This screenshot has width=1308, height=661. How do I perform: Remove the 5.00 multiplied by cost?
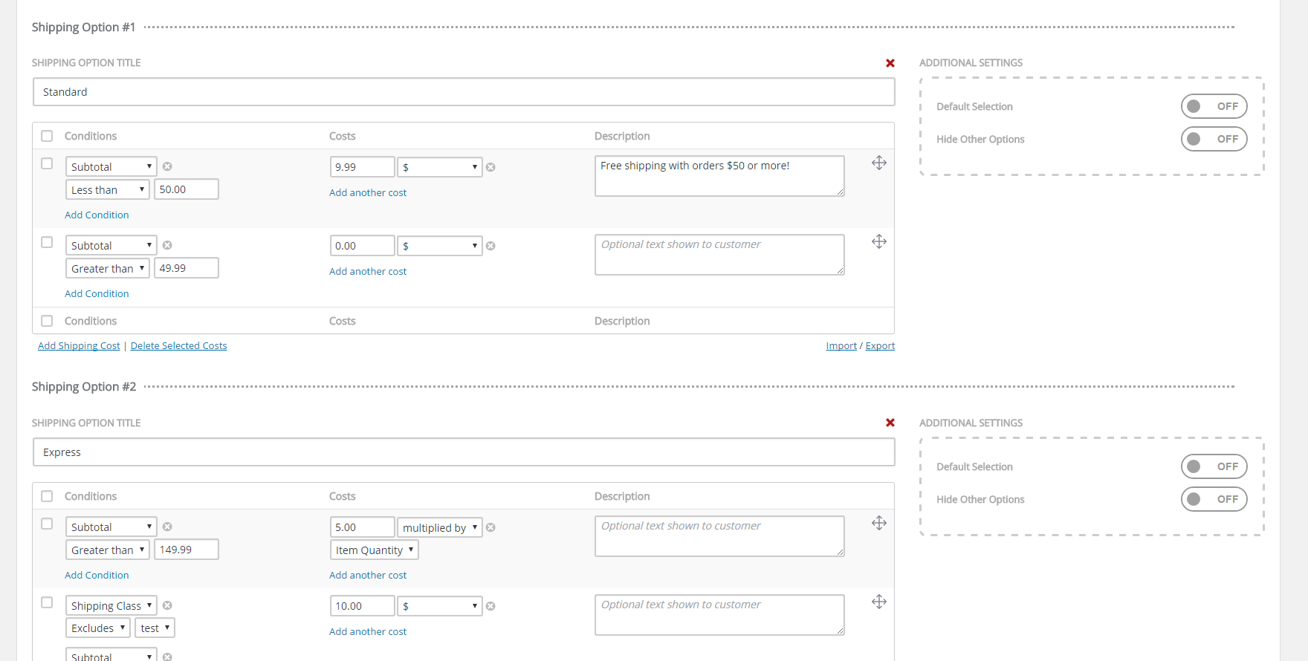point(490,528)
